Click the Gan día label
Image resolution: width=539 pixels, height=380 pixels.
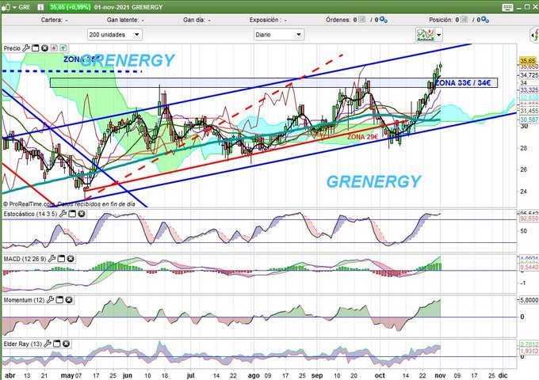click(x=194, y=20)
